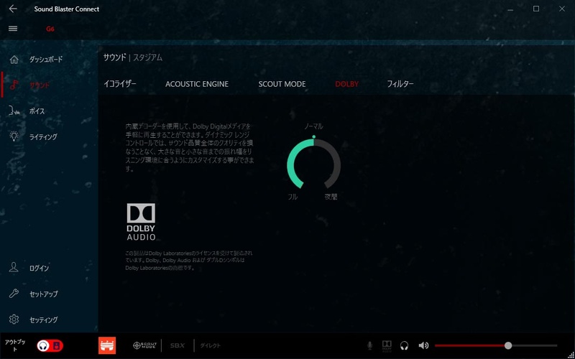The width and height of the screenshot is (575, 359).
Task: Switch to イコライザー tab
Action: click(x=120, y=84)
